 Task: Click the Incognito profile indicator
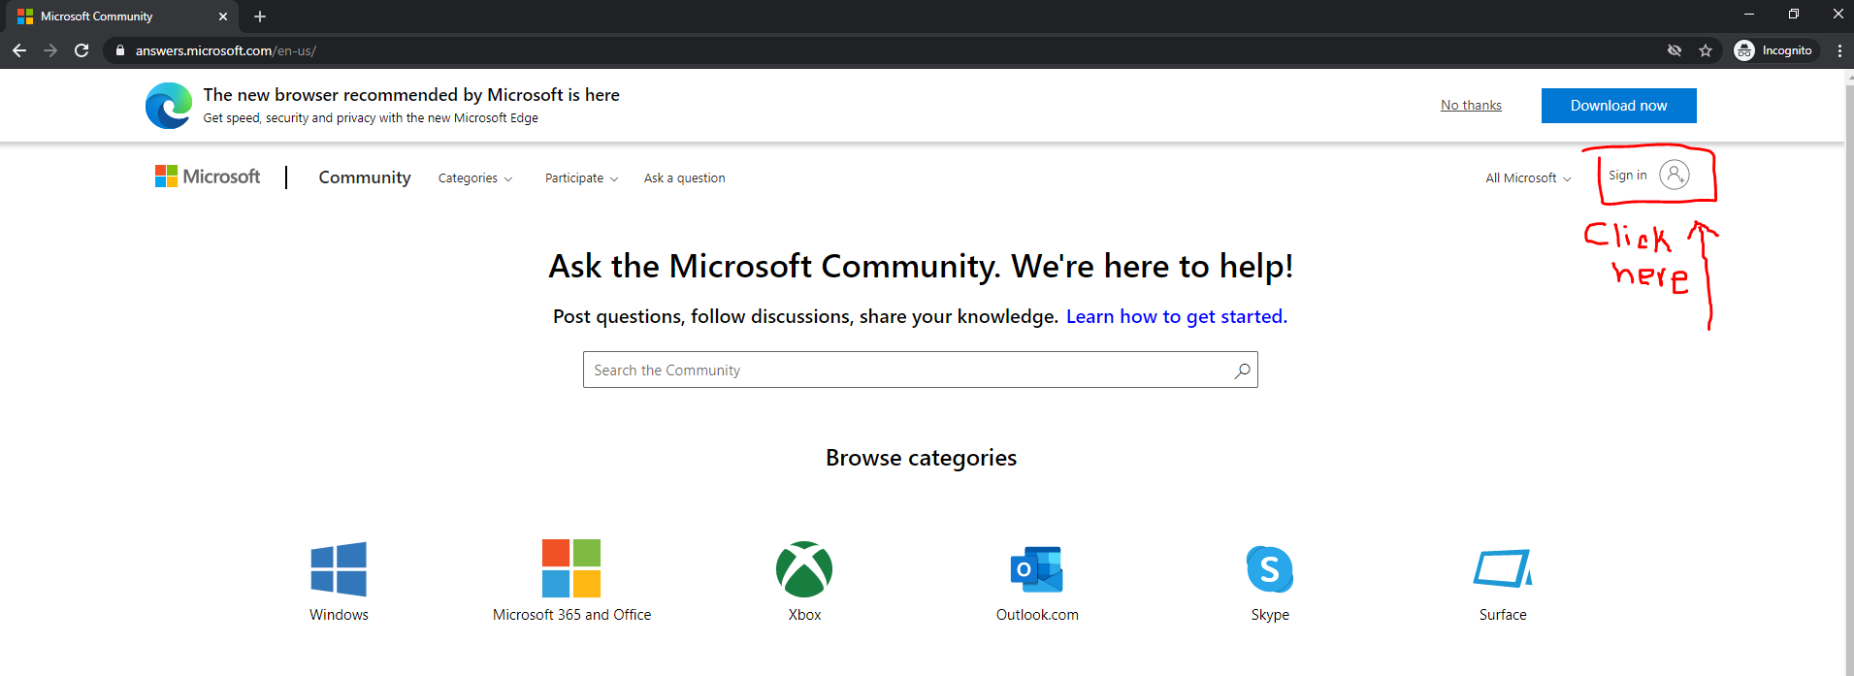1774,50
